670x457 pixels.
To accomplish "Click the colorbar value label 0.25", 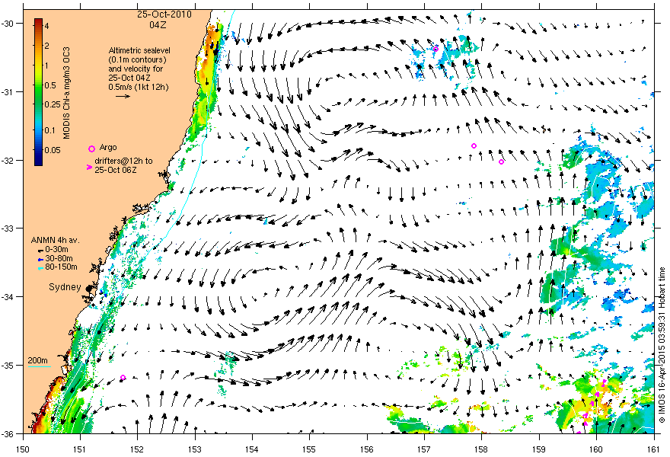I will coord(53,105).
